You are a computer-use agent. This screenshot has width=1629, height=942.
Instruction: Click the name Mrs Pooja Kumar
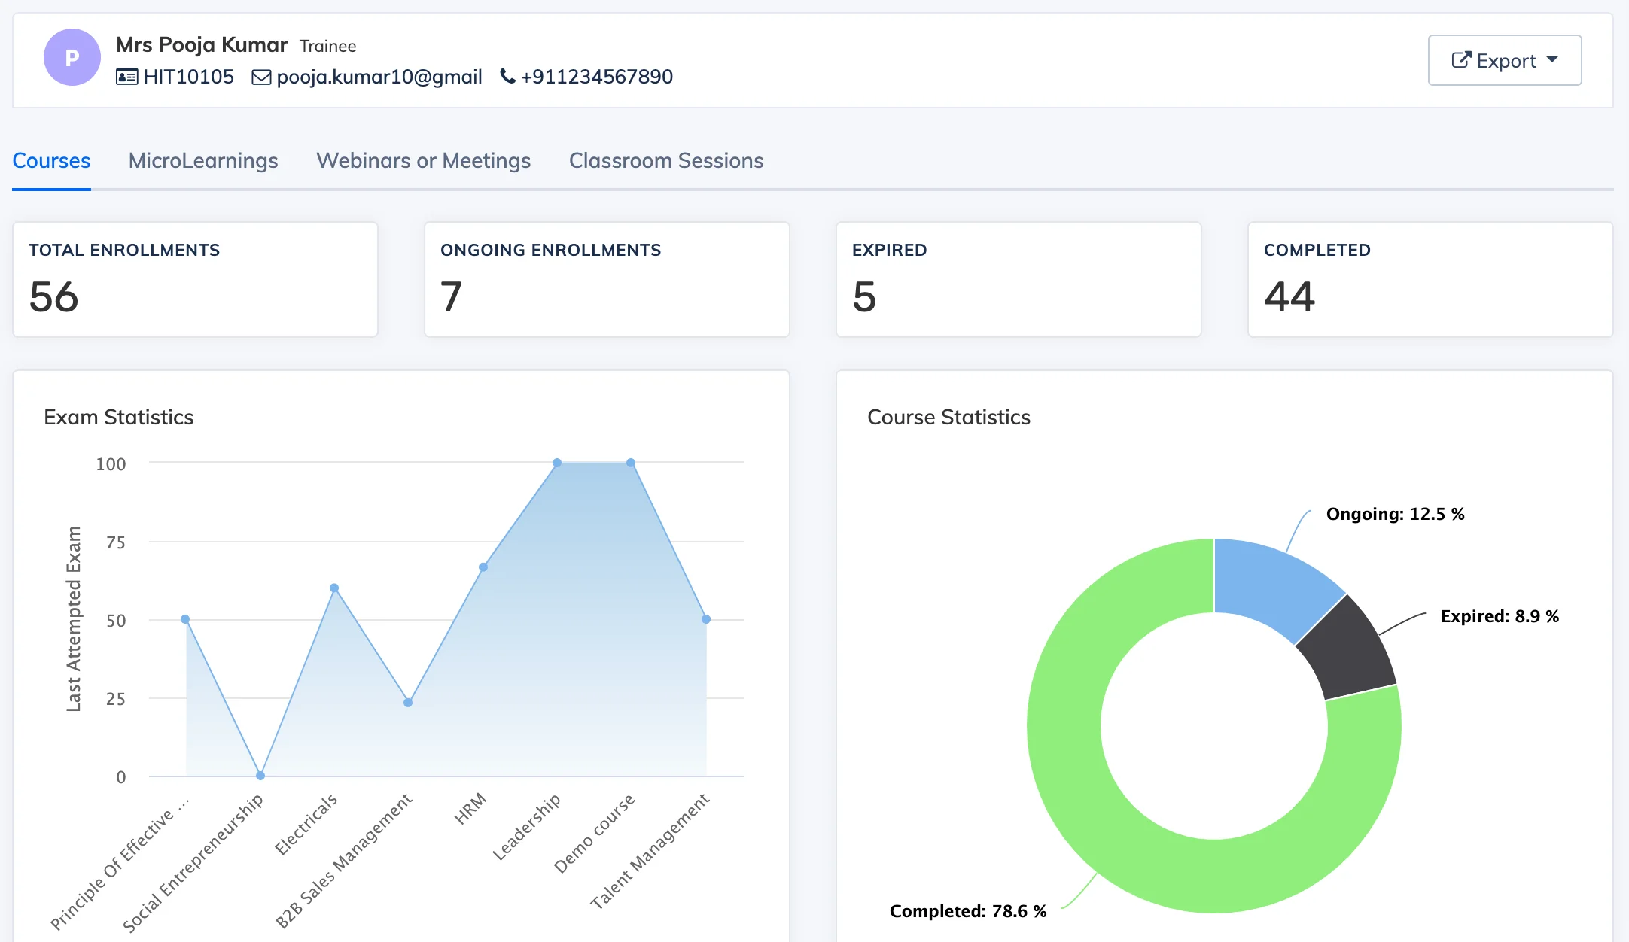click(202, 45)
